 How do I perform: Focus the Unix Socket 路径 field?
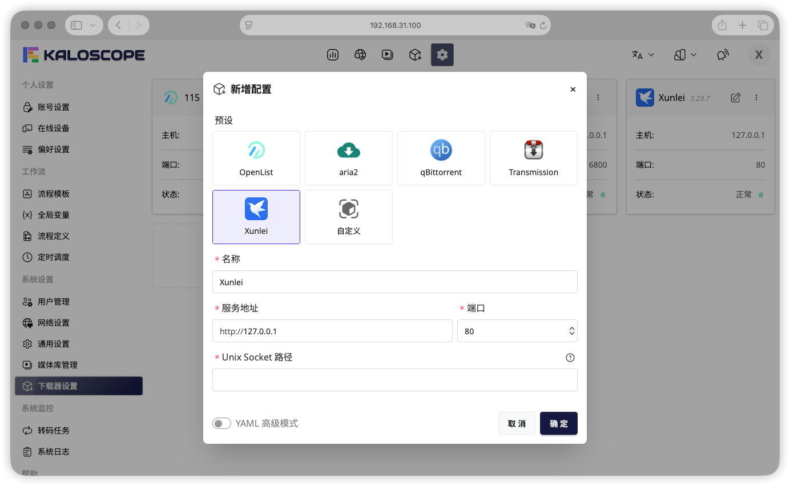coord(395,380)
